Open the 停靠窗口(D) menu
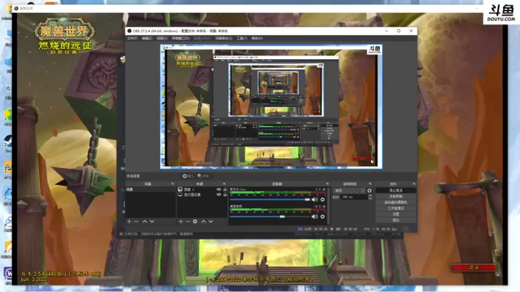 pos(181,38)
